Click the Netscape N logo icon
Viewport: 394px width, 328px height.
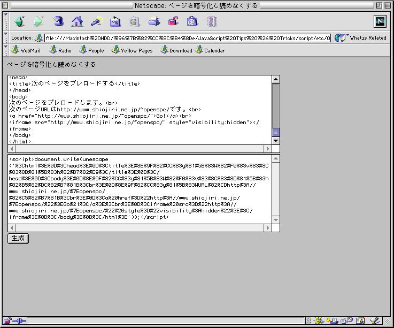point(380,21)
